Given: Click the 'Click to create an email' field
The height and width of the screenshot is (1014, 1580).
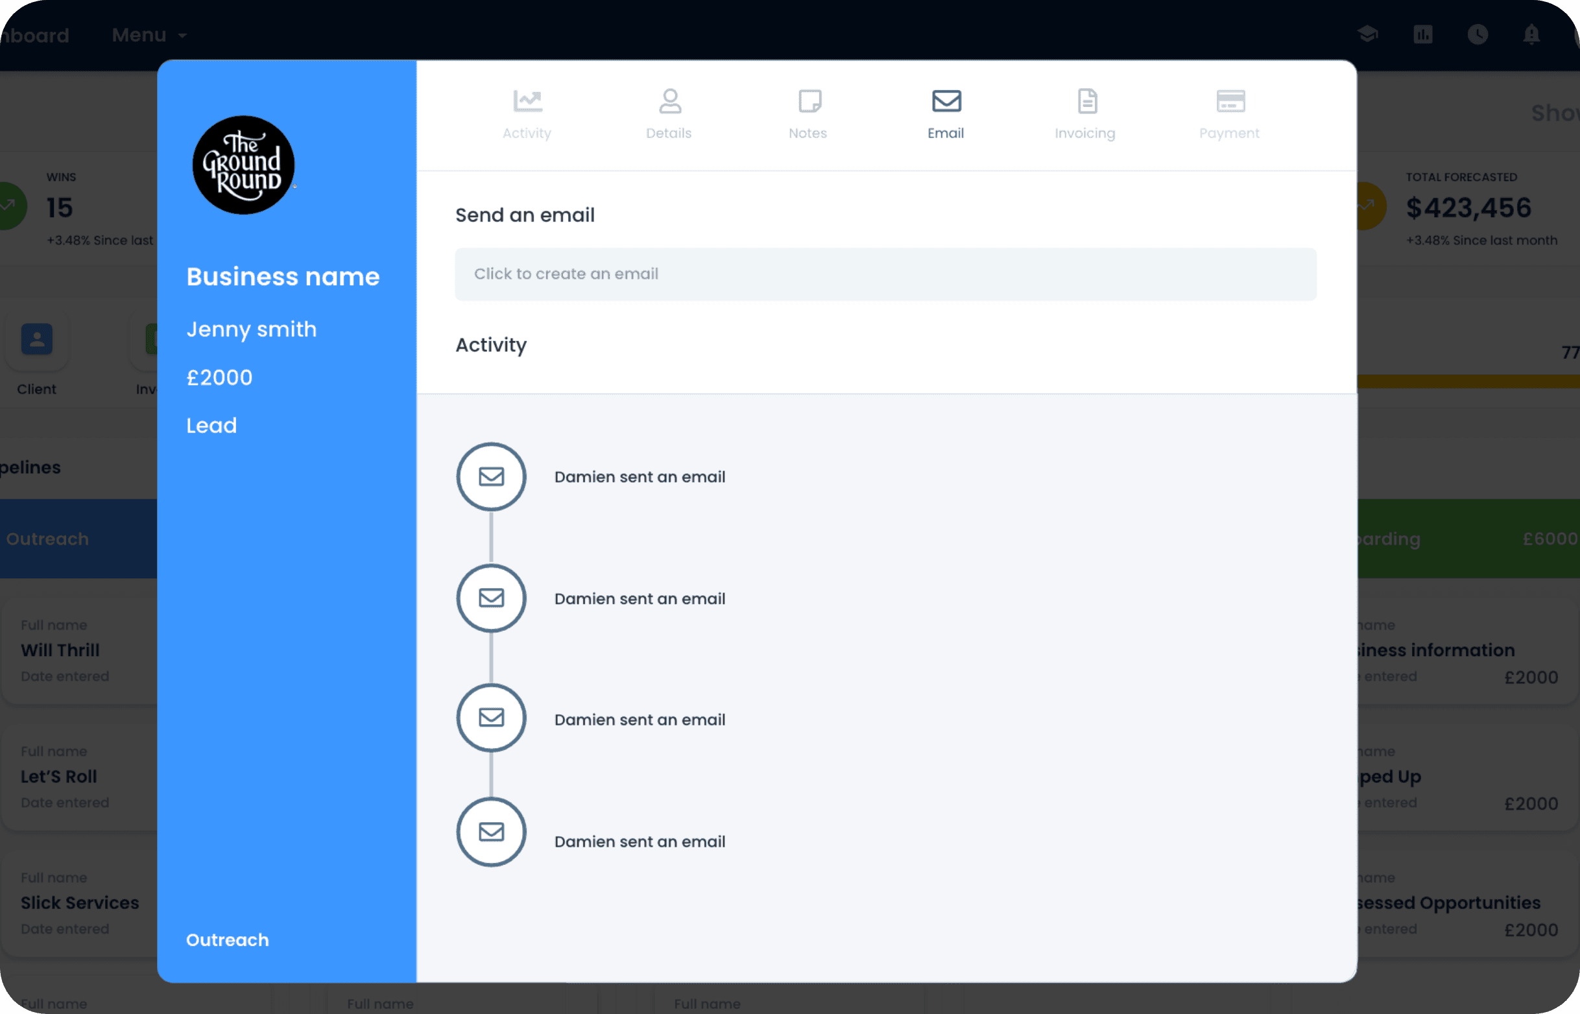Looking at the screenshot, I should click(x=885, y=274).
